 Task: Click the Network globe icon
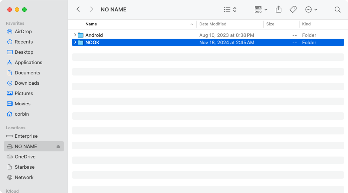coord(10,177)
